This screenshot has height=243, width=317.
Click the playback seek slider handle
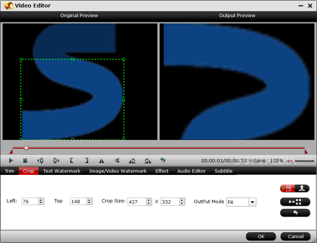coord(26,148)
